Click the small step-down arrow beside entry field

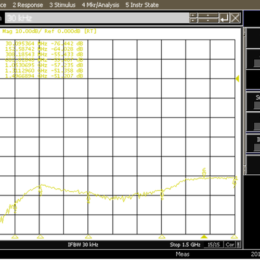tap(193, 20)
